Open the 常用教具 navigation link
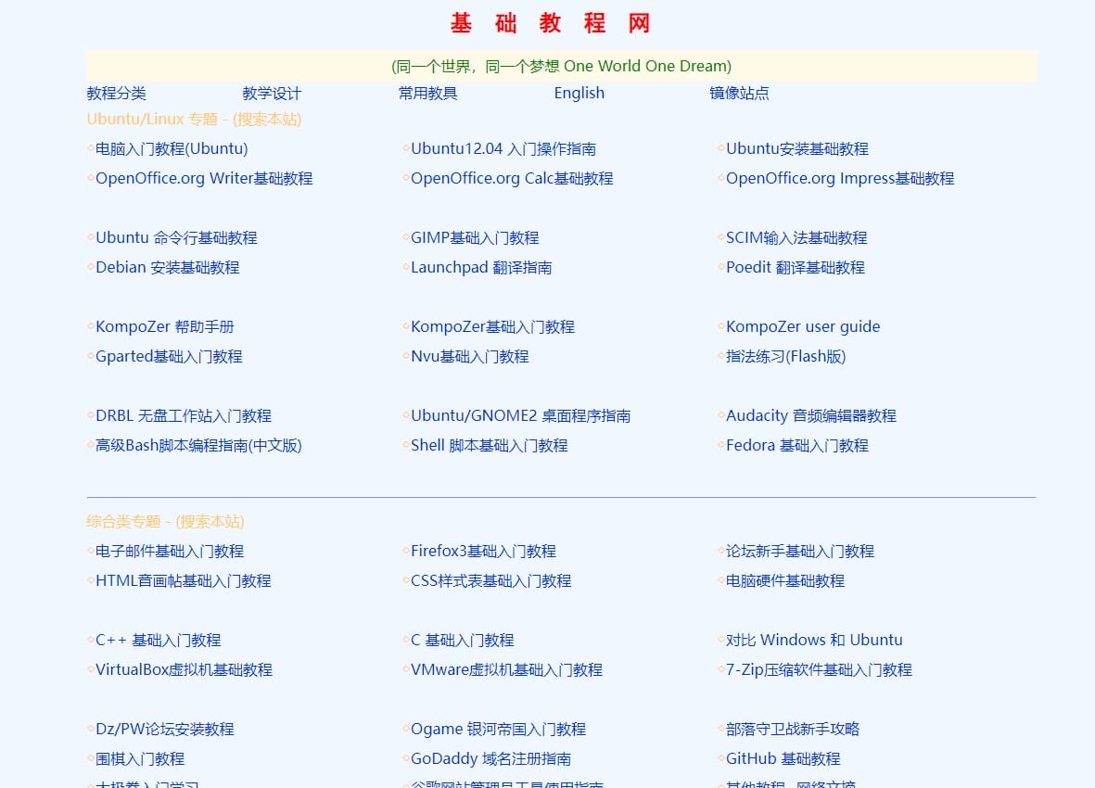The width and height of the screenshot is (1095, 788). coord(428,93)
